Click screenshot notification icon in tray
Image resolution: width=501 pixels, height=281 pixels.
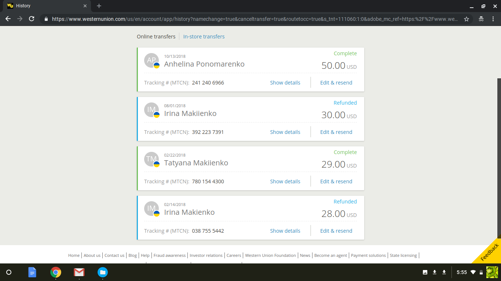click(425, 272)
